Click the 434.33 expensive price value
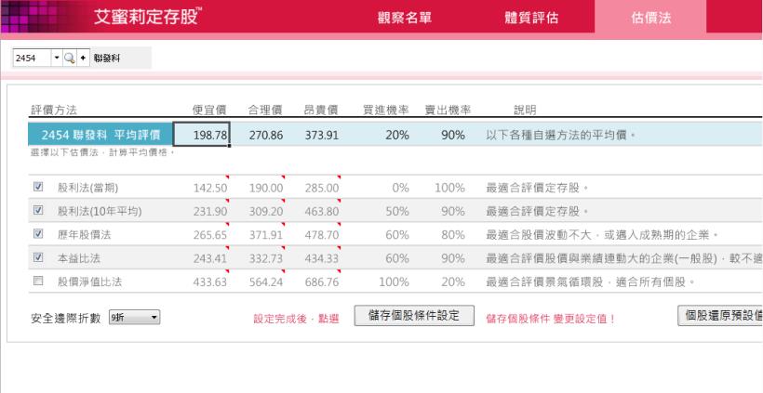Image resolution: width=763 pixels, height=393 pixels. (322, 258)
